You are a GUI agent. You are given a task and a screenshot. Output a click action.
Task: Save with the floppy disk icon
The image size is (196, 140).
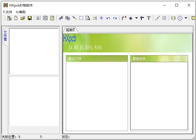pos(30,18)
